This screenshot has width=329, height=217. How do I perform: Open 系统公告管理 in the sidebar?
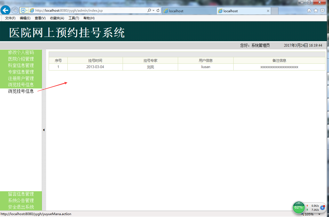21,200
